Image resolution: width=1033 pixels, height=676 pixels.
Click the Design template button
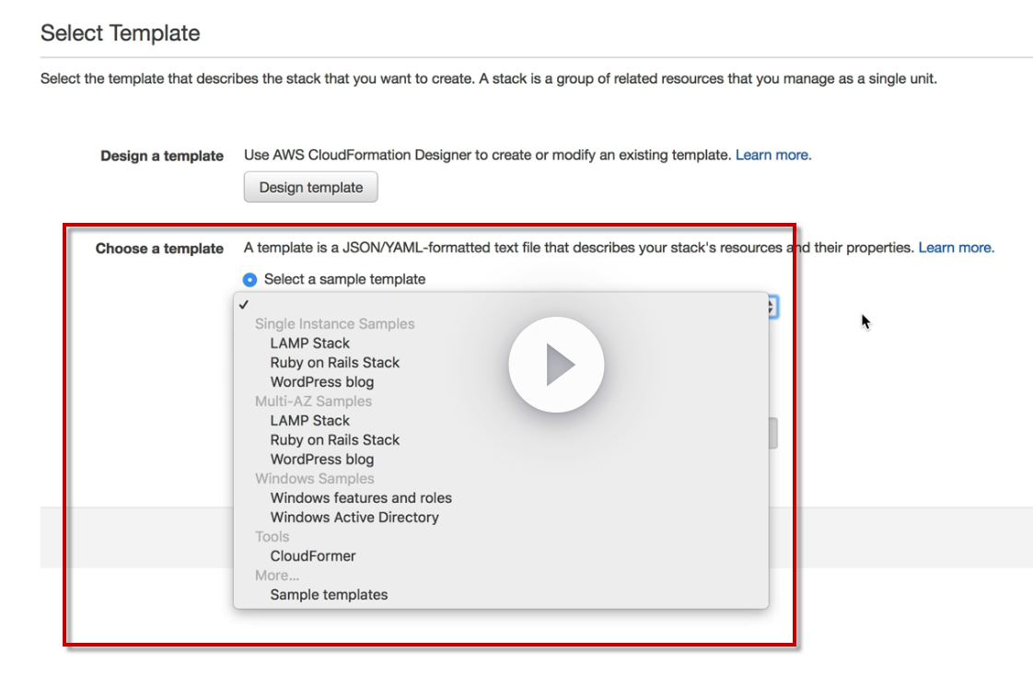tap(310, 187)
